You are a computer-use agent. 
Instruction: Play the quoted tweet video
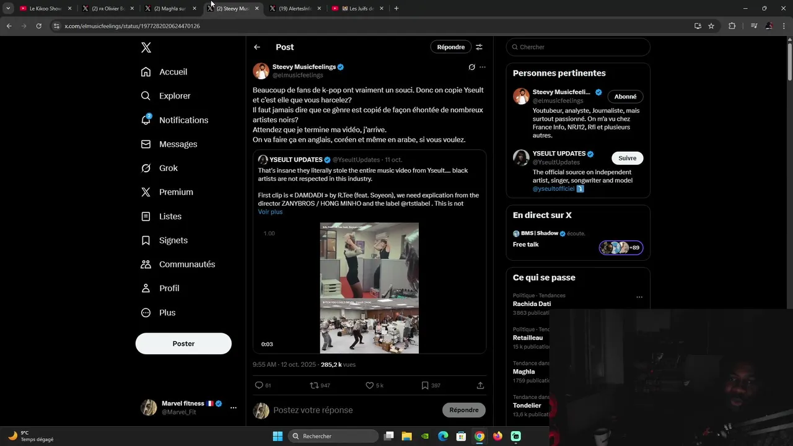[x=369, y=288]
